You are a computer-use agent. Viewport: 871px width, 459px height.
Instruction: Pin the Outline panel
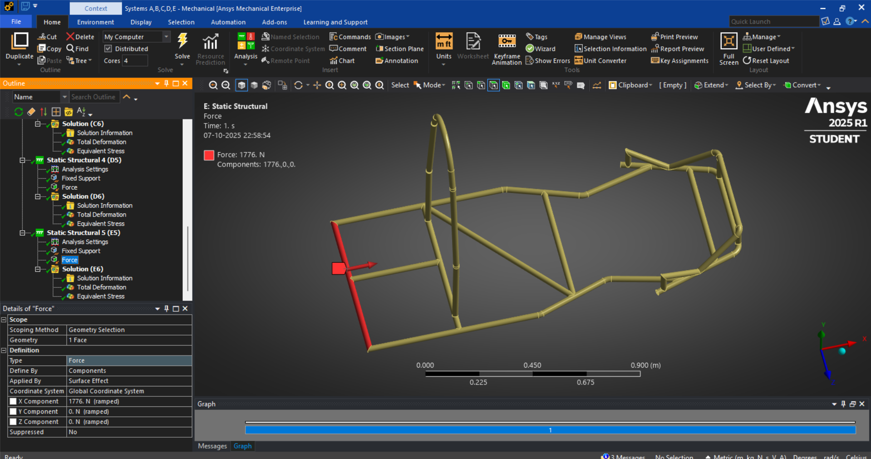point(167,83)
